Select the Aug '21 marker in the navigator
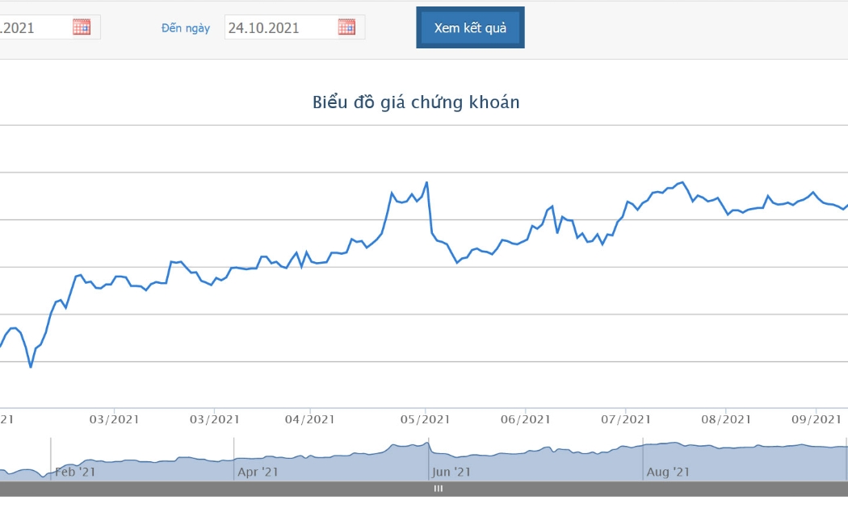This screenshot has width=848, height=508. pos(668,472)
